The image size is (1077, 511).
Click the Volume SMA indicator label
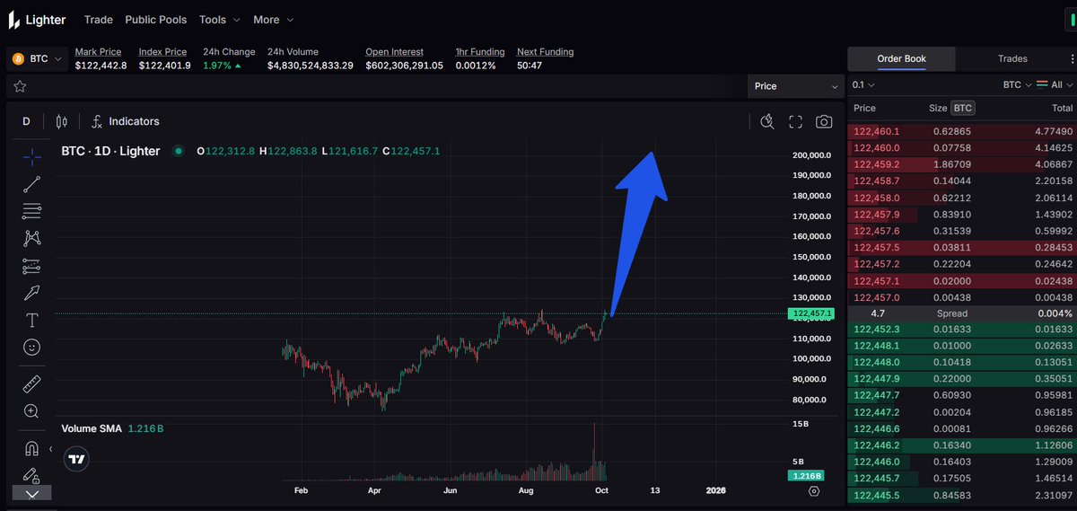point(91,428)
